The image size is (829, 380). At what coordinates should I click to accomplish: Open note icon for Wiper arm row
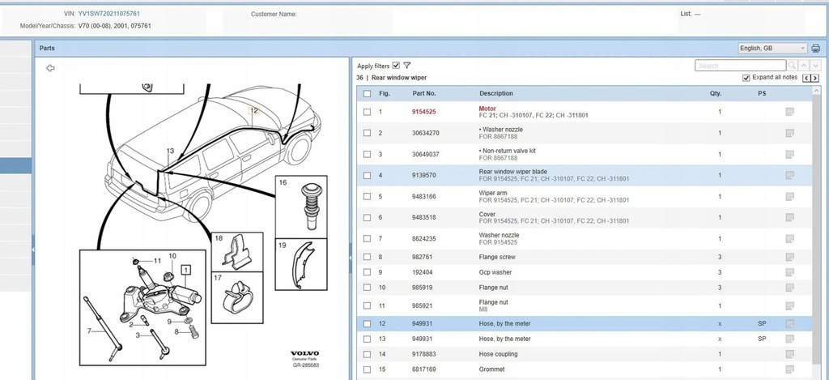(790, 196)
